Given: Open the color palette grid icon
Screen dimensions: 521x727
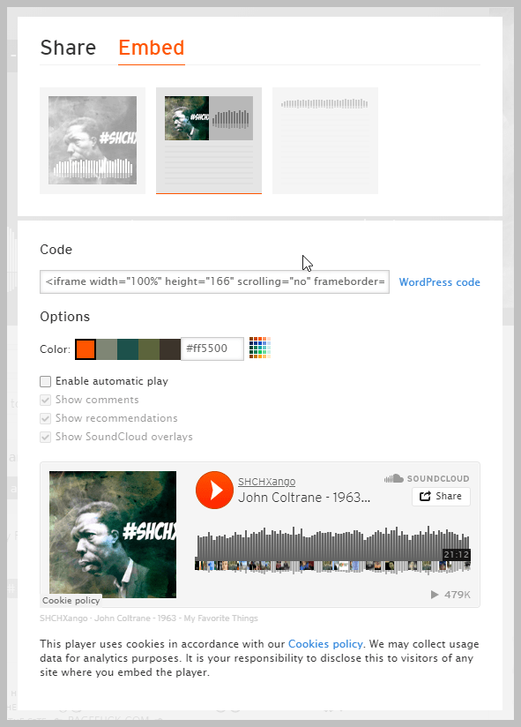Looking at the screenshot, I should coord(260,348).
